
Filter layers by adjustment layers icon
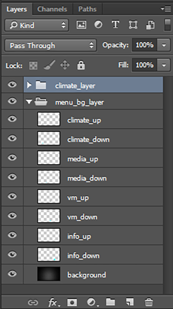click(98, 25)
